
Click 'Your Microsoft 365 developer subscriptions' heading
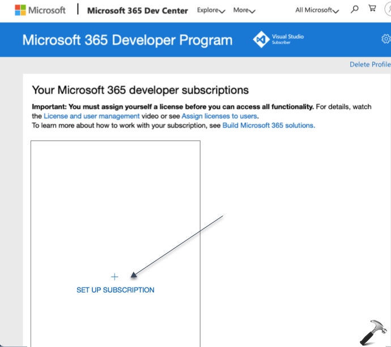click(x=140, y=90)
